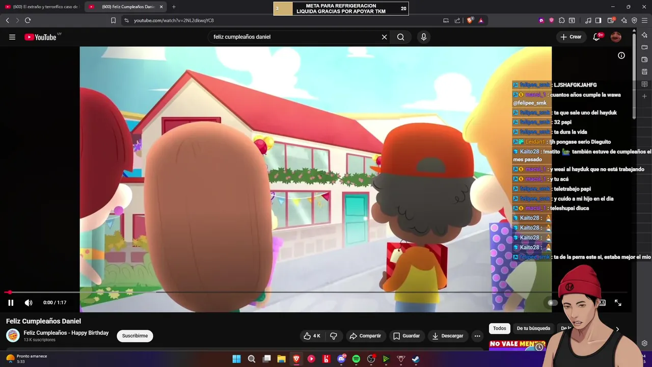
Task: Select the De tu búsqueda chip
Action: click(x=533, y=329)
